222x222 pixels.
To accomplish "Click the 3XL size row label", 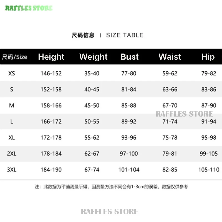I will pyautogui.click(x=12, y=170).
